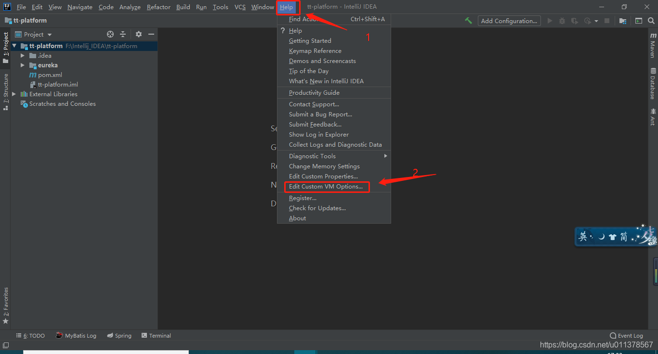Open the Project view dropdown

click(x=34, y=34)
